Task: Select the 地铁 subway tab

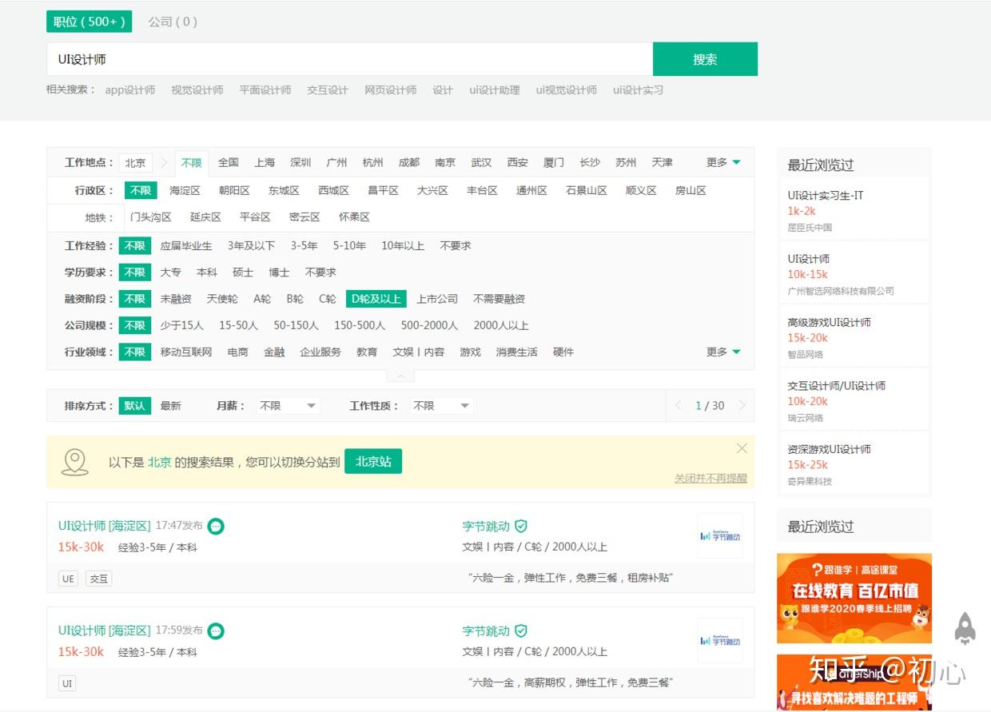Action: point(100,217)
